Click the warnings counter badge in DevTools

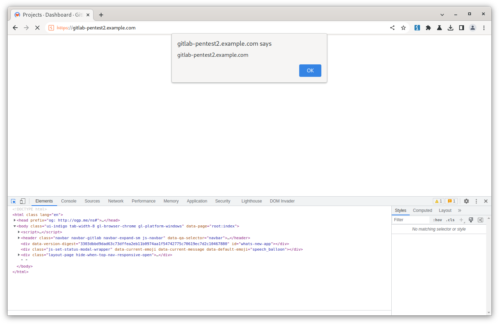pos(438,201)
